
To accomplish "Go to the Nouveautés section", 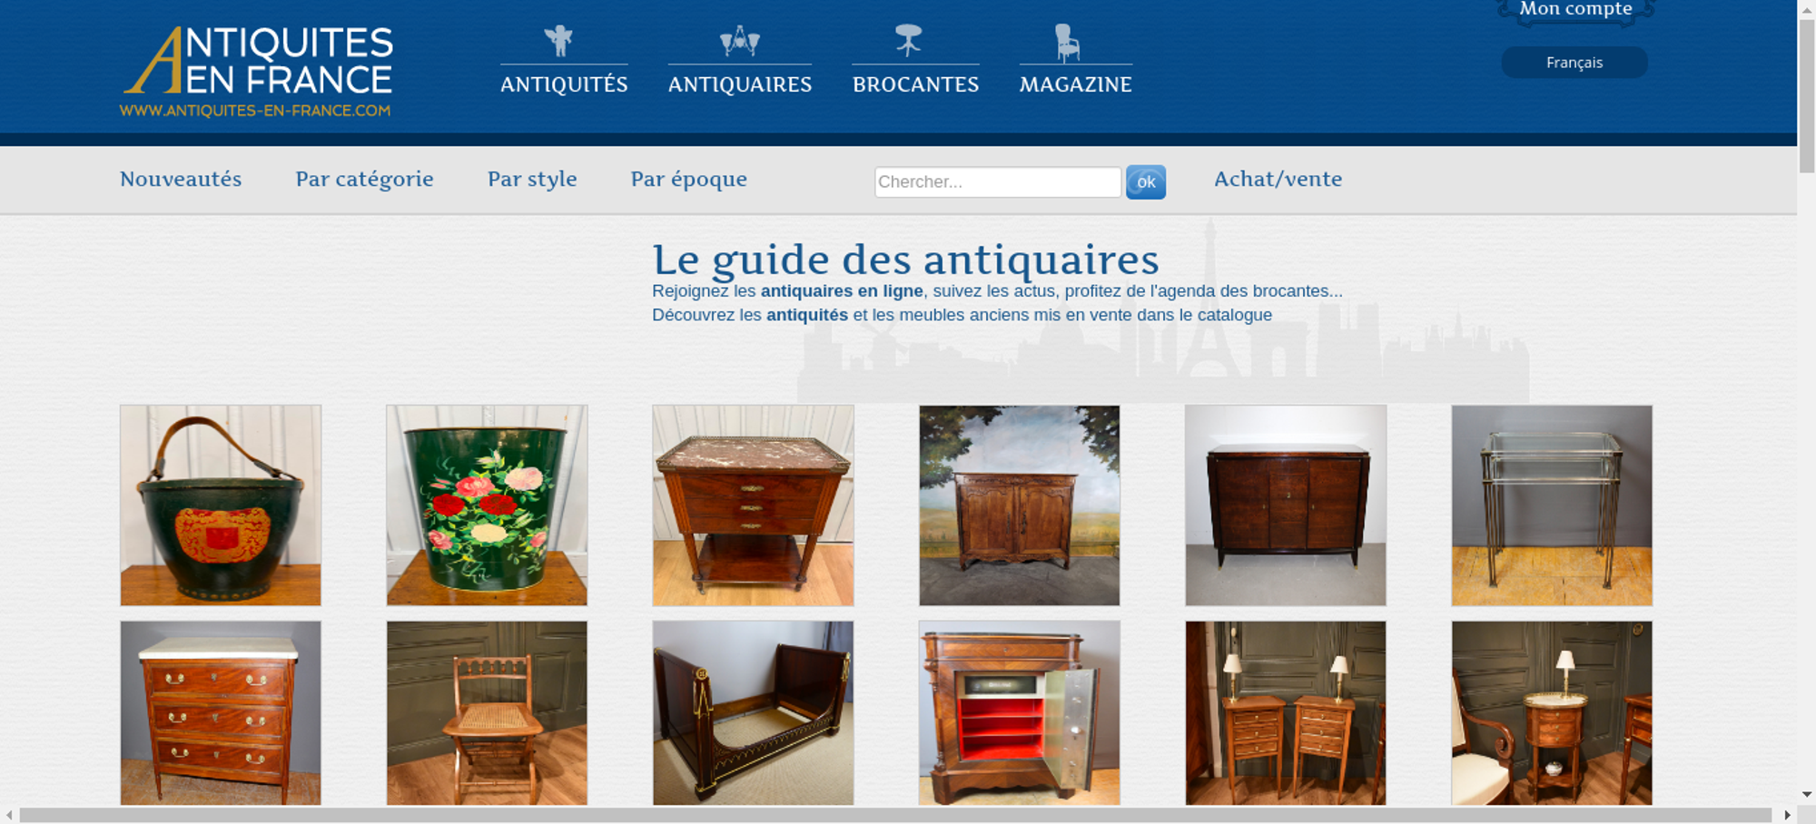I will (181, 179).
